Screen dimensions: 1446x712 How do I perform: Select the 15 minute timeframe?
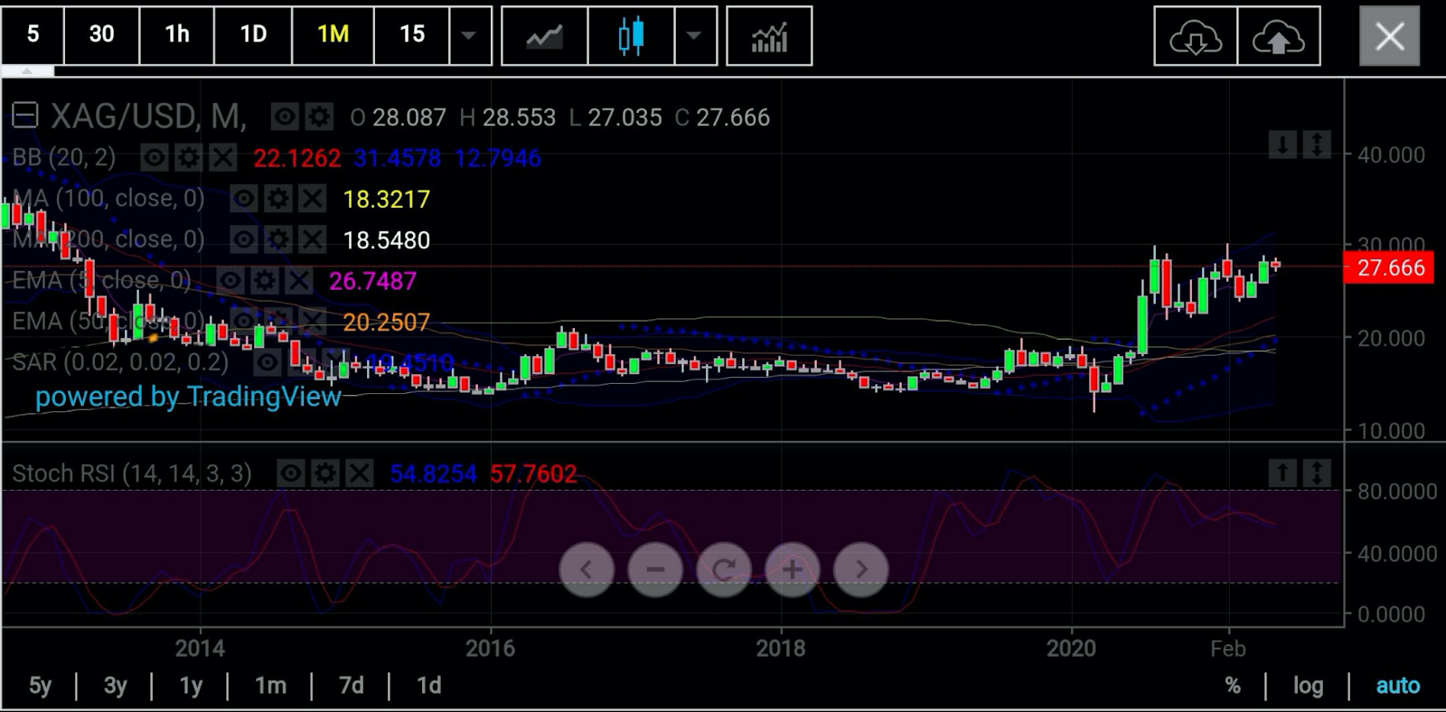(x=412, y=34)
